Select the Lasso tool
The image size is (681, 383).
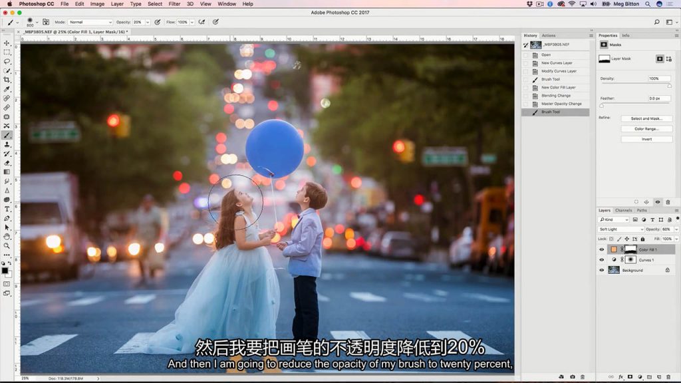pos(7,61)
